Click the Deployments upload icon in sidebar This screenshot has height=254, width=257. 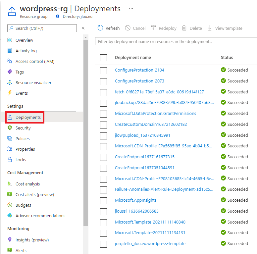point(10,117)
